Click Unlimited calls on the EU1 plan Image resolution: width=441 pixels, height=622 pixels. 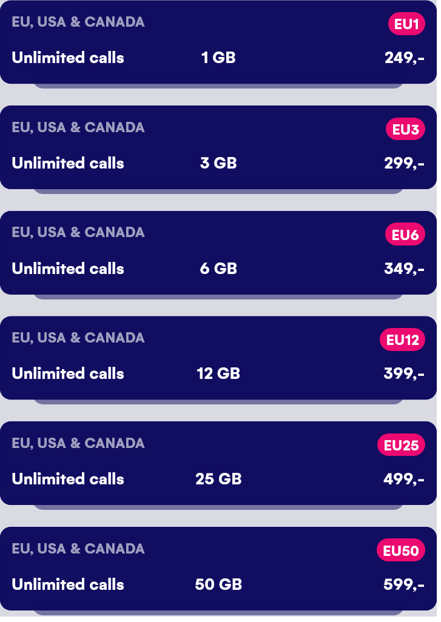(67, 58)
